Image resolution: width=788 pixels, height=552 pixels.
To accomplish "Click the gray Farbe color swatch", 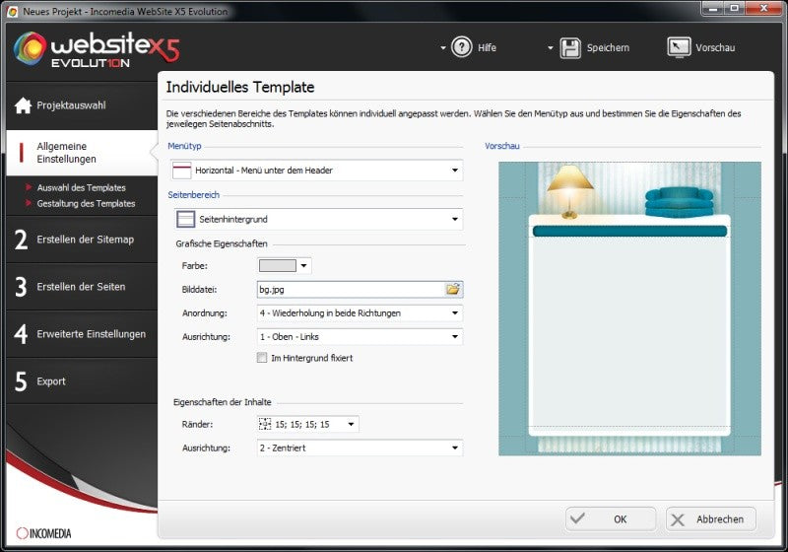I will [278, 265].
